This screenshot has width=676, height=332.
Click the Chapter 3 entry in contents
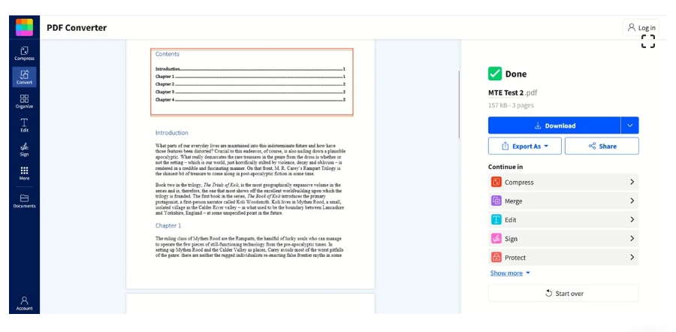point(250,92)
